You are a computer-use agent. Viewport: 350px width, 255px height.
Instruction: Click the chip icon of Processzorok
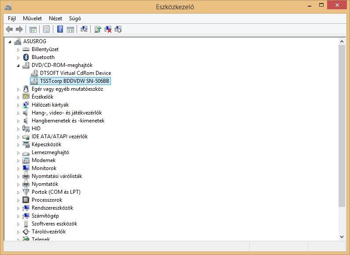(x=26, y=200)
